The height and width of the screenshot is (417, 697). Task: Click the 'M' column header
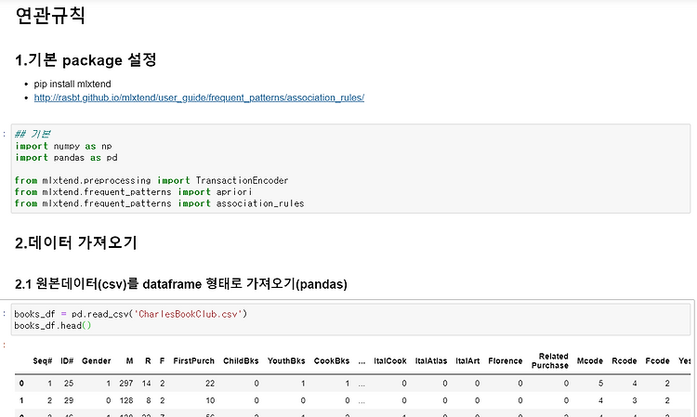pos(129,361)
